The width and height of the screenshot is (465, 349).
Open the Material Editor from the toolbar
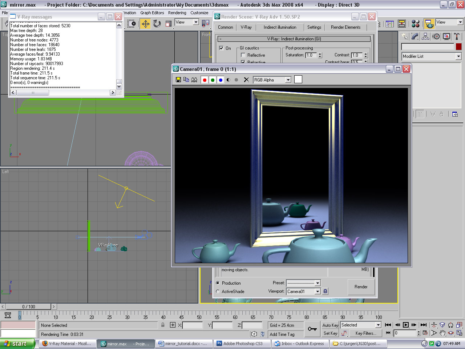[x=416, y=24]
